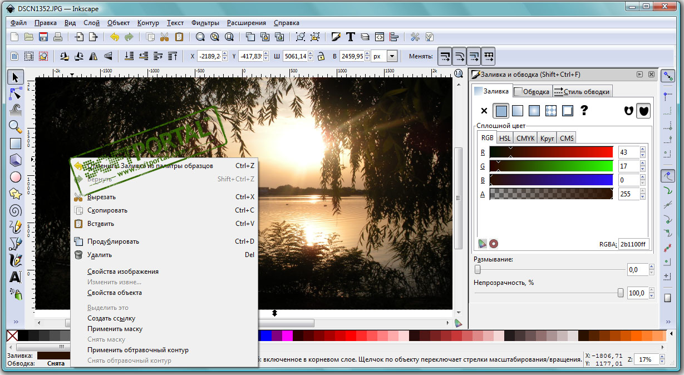Select the Node edit tool

pos(16,93)
